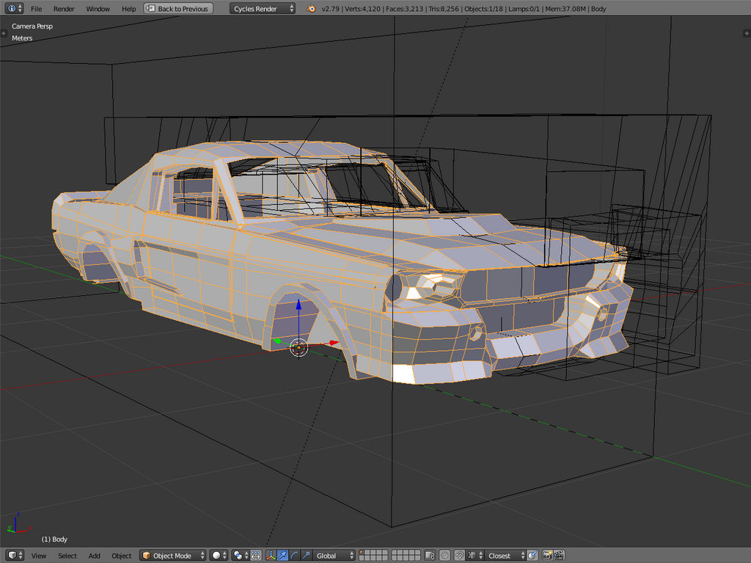Open the Render menu in top bar
This screenshot has width=751, height=563.
(64, 9)
